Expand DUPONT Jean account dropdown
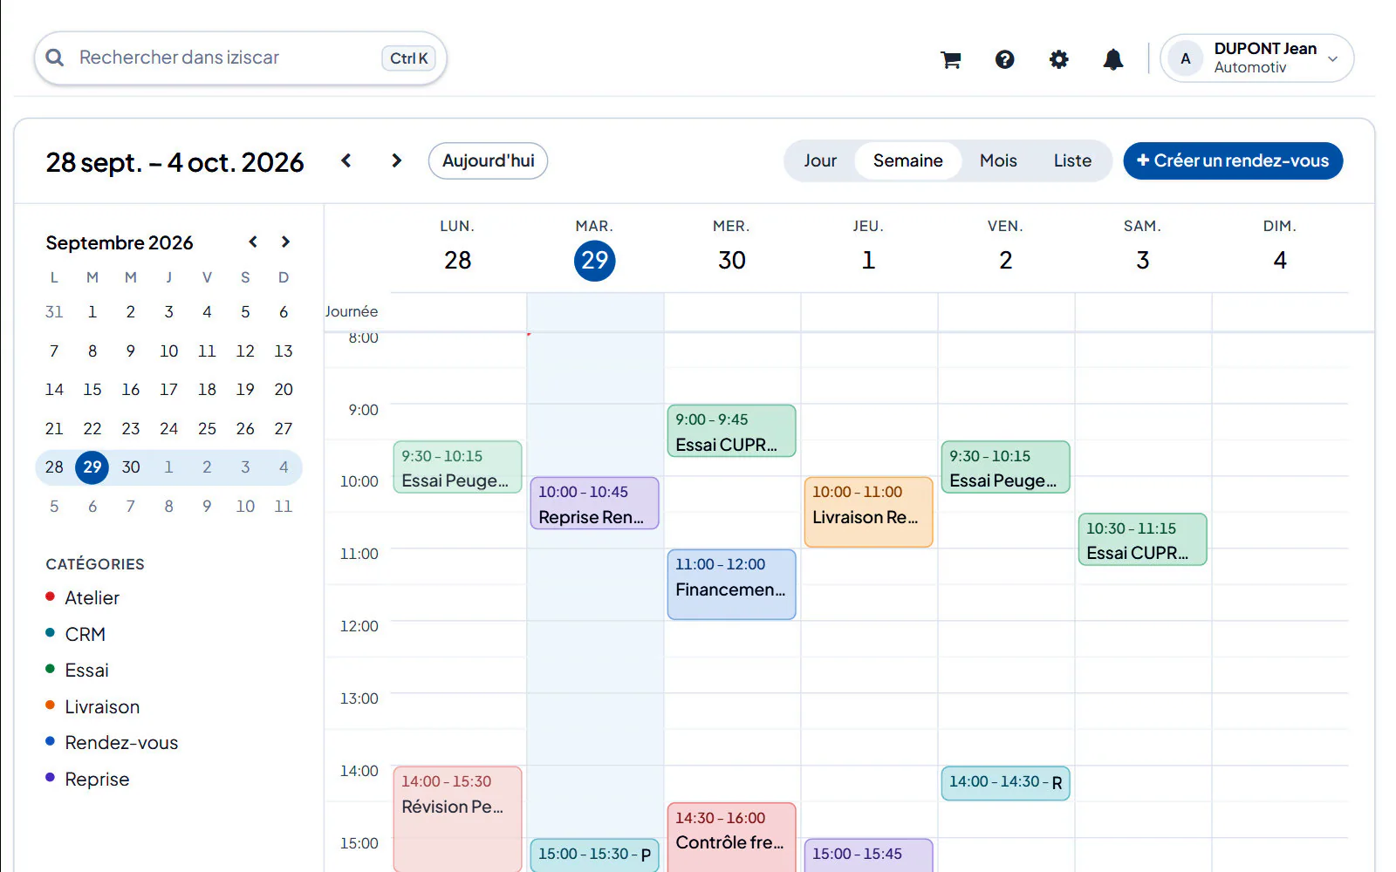This screenshot has height=872, width=1396. [x=1257, y=58]
